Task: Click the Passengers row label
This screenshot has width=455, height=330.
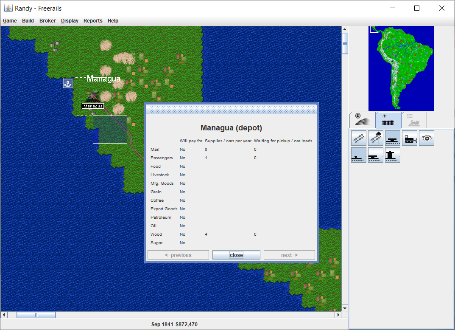Action: pyautogui.click(x=162, y=158)
